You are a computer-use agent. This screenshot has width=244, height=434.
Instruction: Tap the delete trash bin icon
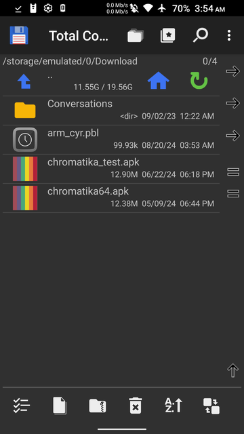(x=136, y=406)
